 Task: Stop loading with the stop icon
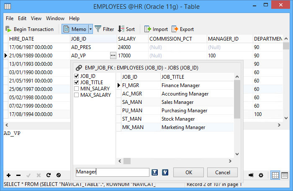(x=59, y=175)
